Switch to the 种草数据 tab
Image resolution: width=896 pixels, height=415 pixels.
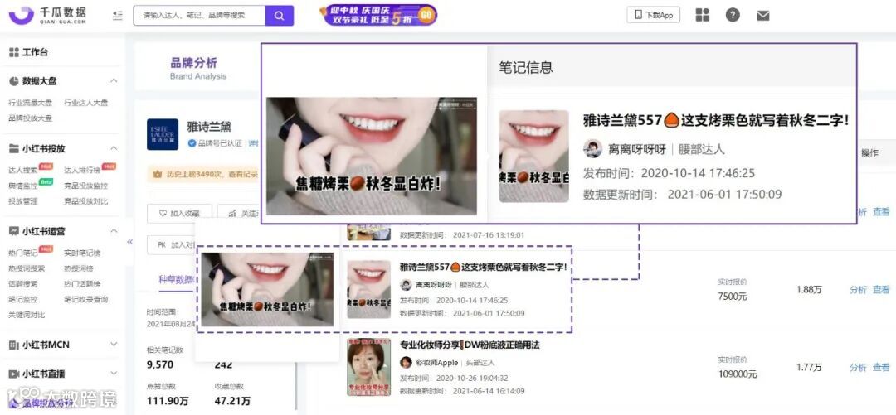176,280
